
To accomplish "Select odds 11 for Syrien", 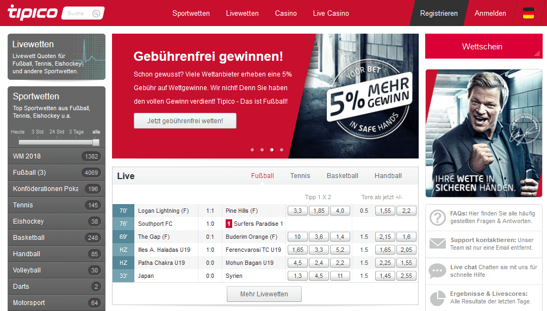I will 340,276.
